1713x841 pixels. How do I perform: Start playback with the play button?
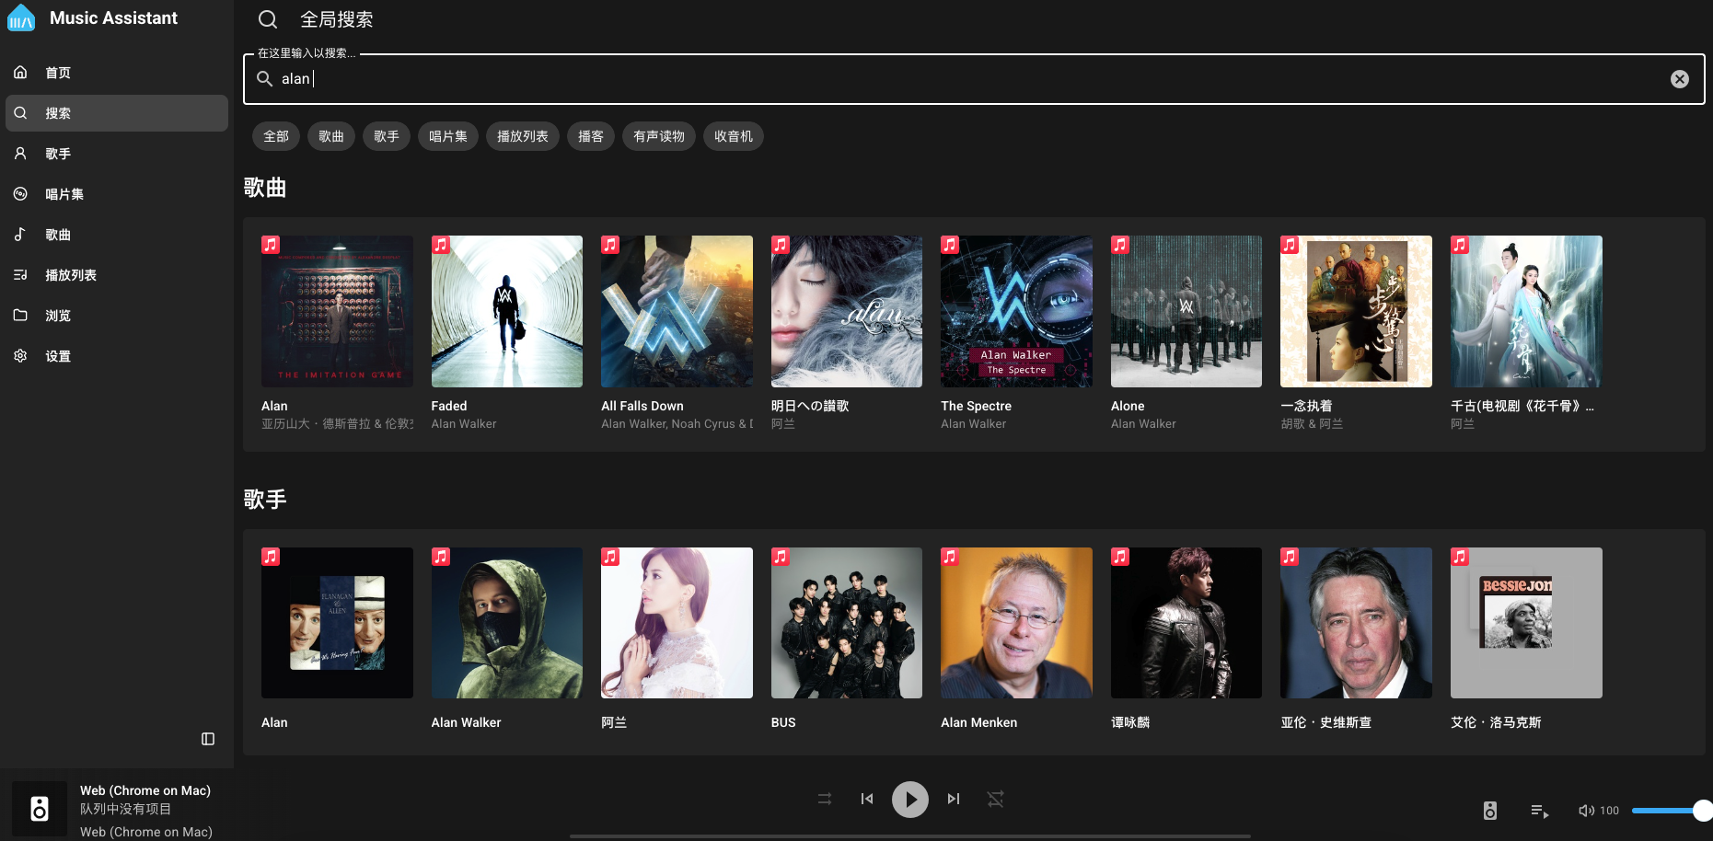point(910,800)
